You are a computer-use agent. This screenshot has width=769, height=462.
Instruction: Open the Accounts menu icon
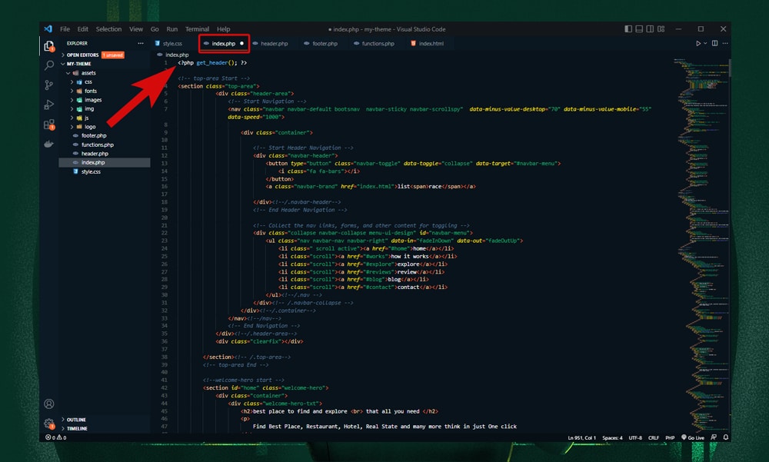pos(48,403)
